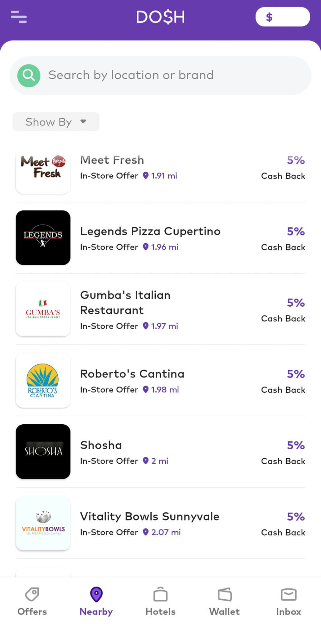Select the Vitality Bowls Sunnyvale logo

tap(43, 523)
